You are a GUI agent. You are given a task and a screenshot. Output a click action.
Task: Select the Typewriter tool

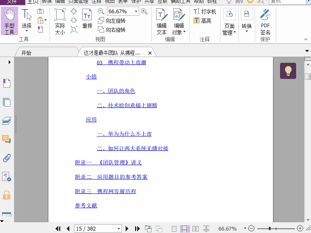point(205,12)
